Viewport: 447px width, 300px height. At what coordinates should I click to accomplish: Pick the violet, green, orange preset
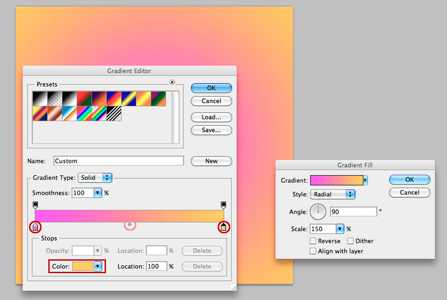[159, 99]
